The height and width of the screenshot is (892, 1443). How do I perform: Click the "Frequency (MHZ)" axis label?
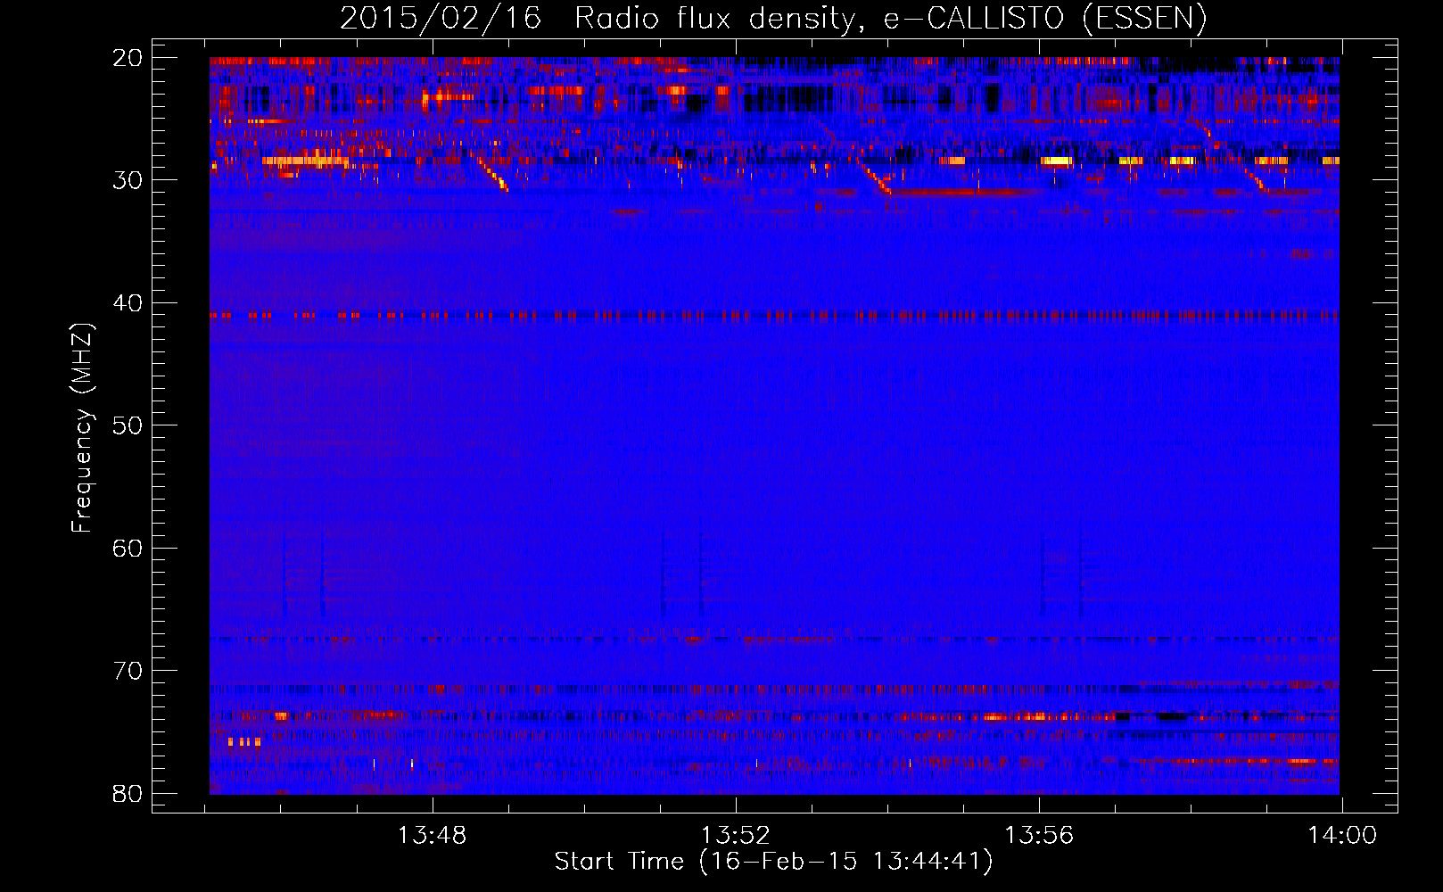[82, 428]
